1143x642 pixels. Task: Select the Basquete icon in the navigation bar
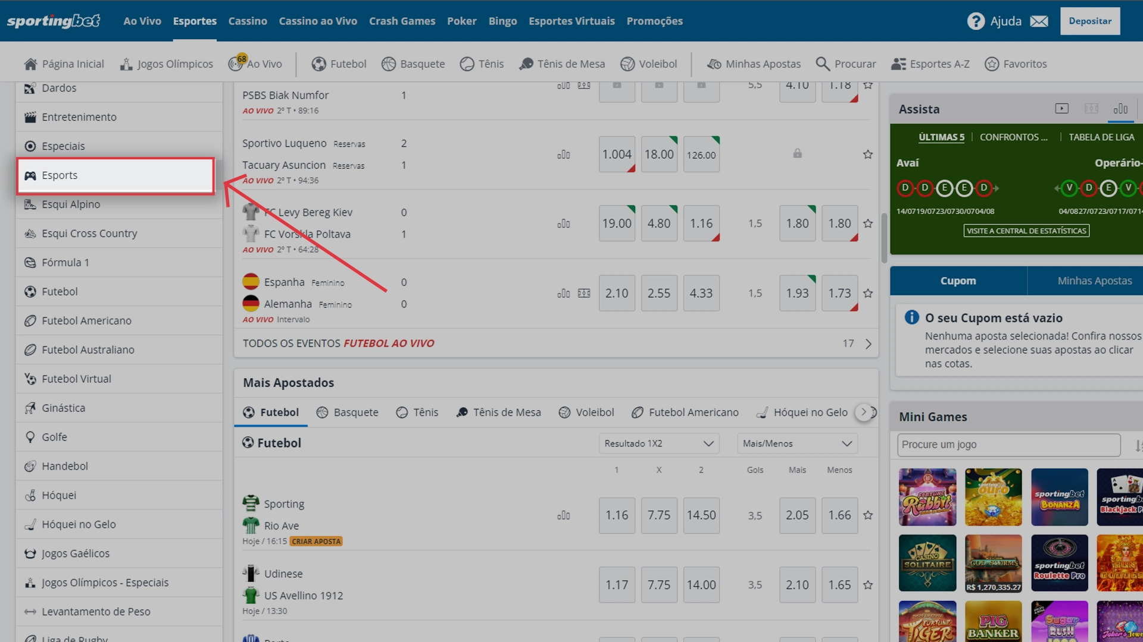point(413,64)
